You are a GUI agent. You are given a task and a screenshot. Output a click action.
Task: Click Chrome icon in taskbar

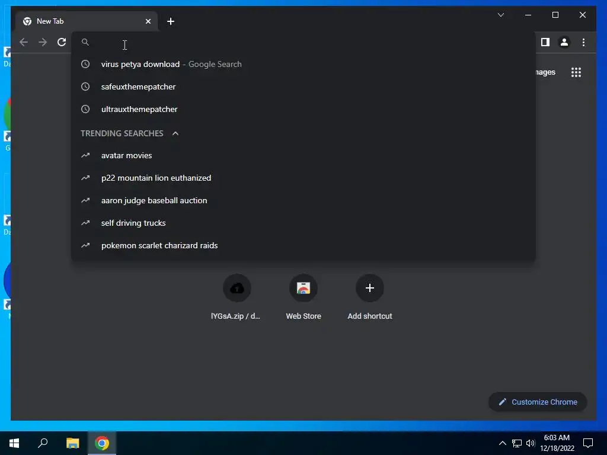tap(102, 443)
